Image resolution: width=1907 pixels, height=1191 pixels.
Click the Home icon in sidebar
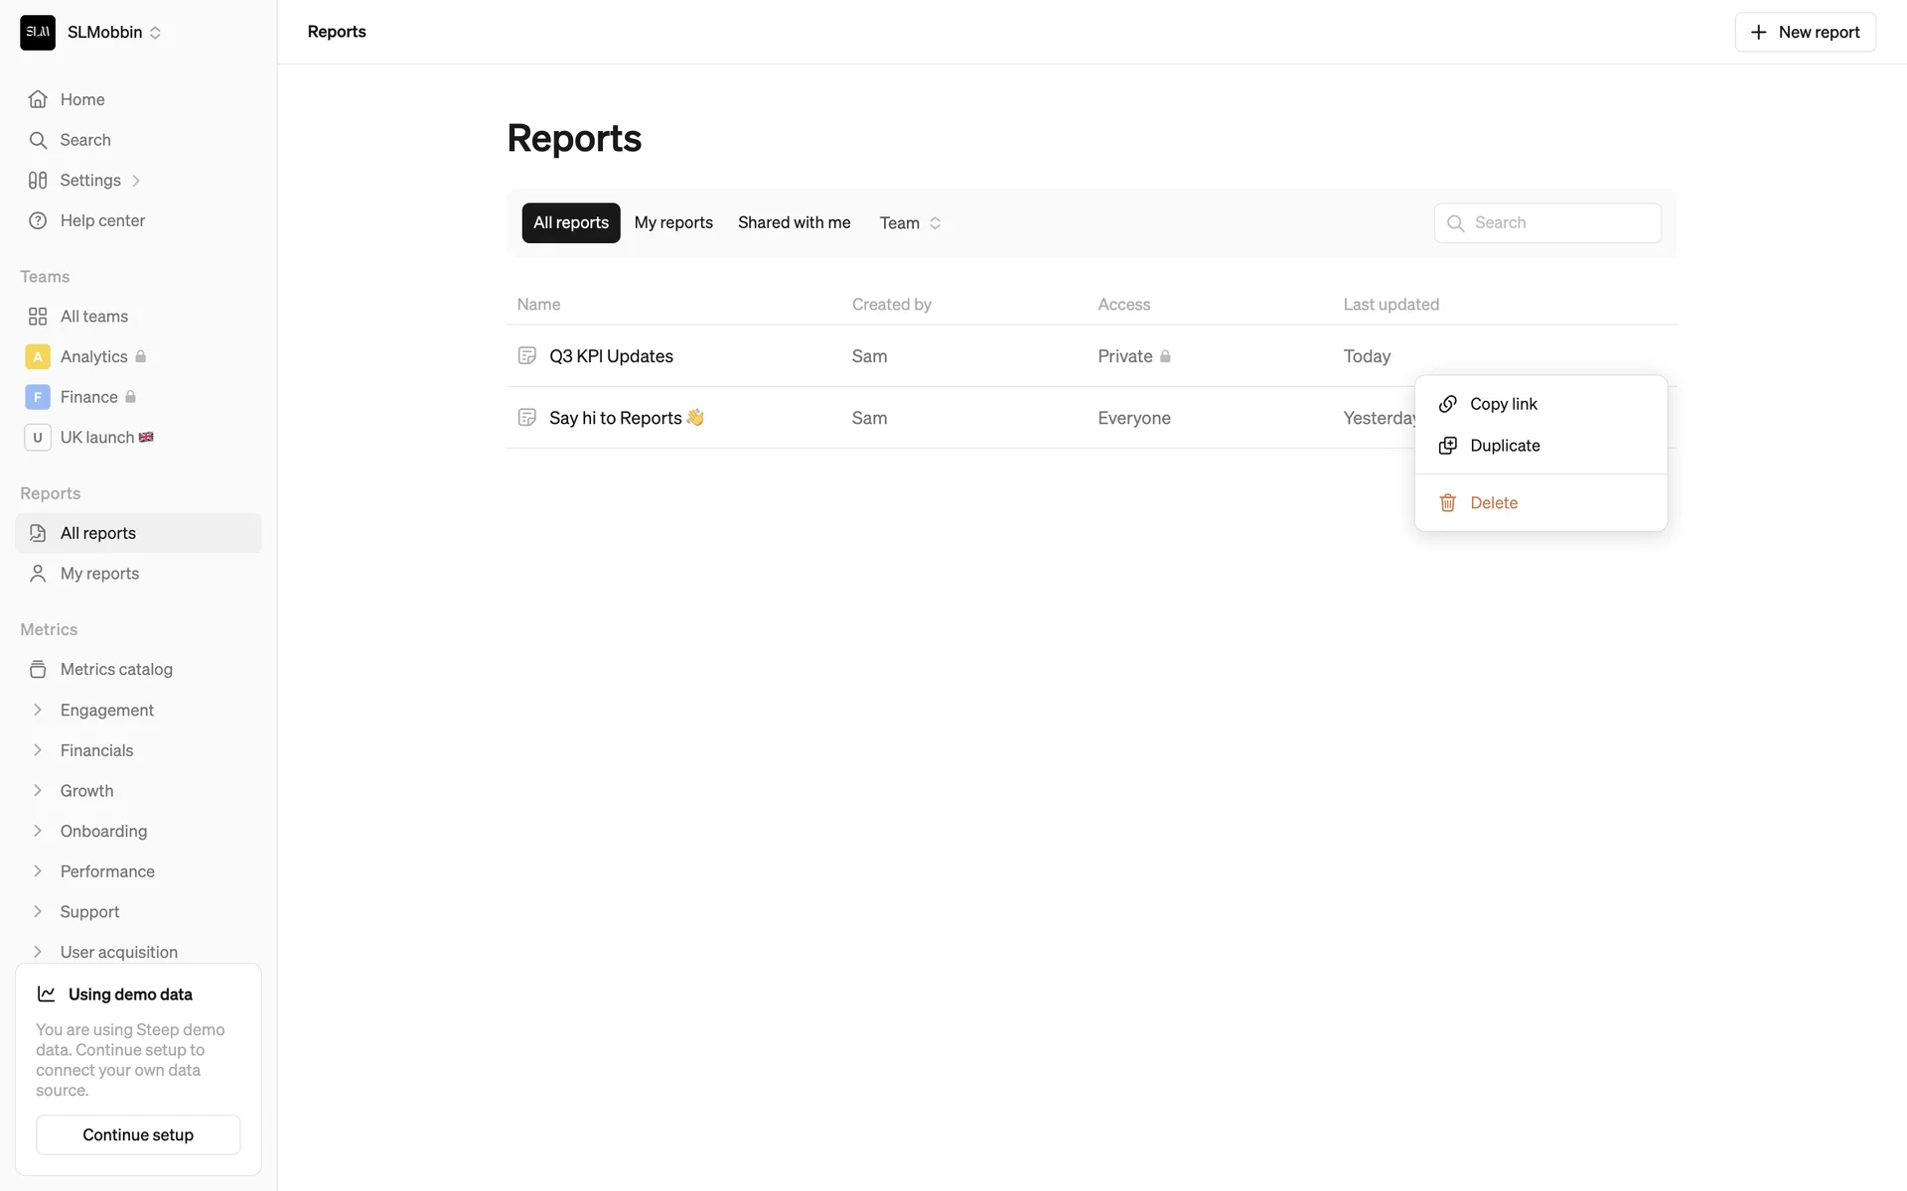point(38,99)
